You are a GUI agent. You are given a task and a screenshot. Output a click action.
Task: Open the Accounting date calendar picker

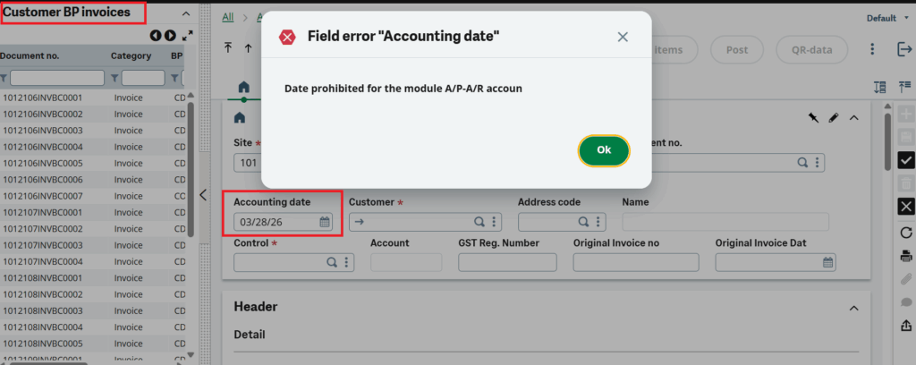(325, 222)
